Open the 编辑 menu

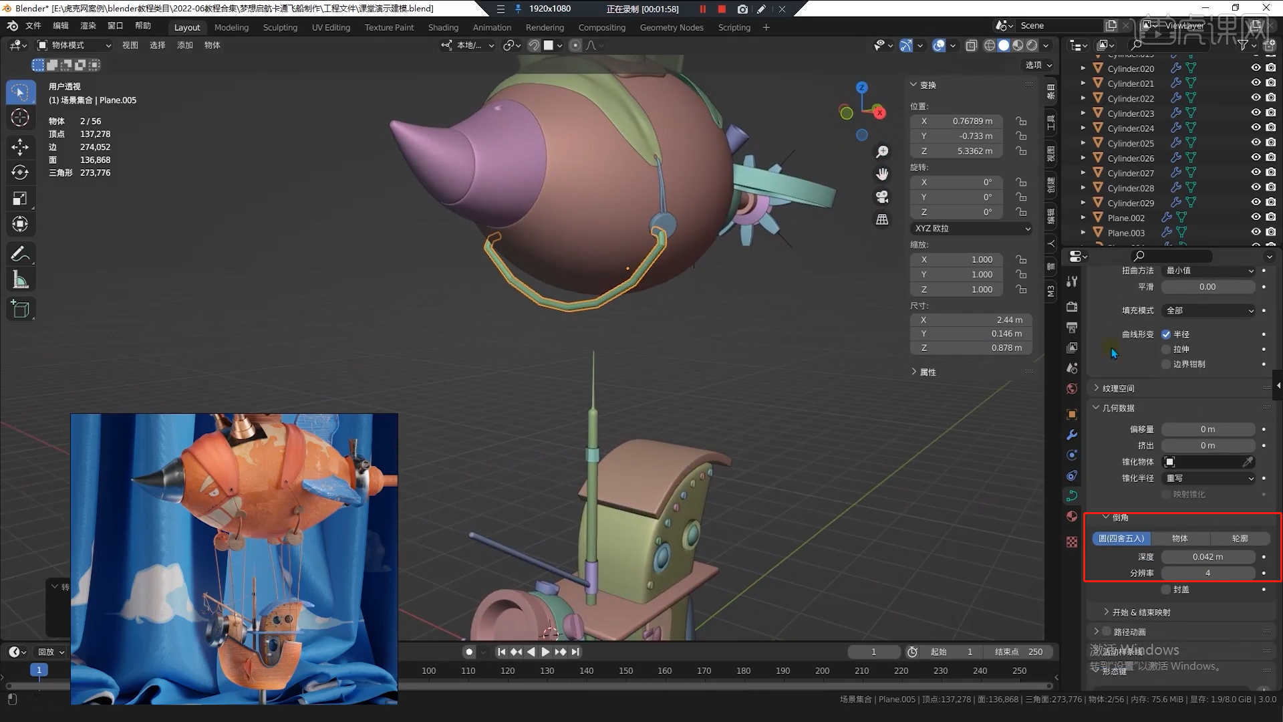pyautogui.click(x=59, y=25)
